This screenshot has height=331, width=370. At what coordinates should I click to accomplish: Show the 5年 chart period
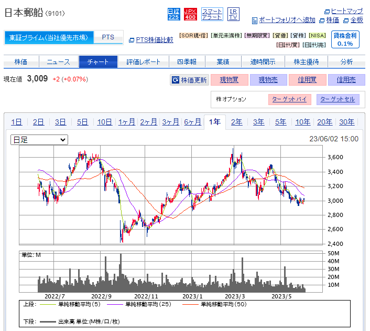coord(281,122)
